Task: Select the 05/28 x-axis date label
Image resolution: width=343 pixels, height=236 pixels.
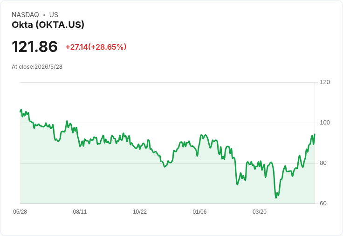Action: (x=20, y=212)
